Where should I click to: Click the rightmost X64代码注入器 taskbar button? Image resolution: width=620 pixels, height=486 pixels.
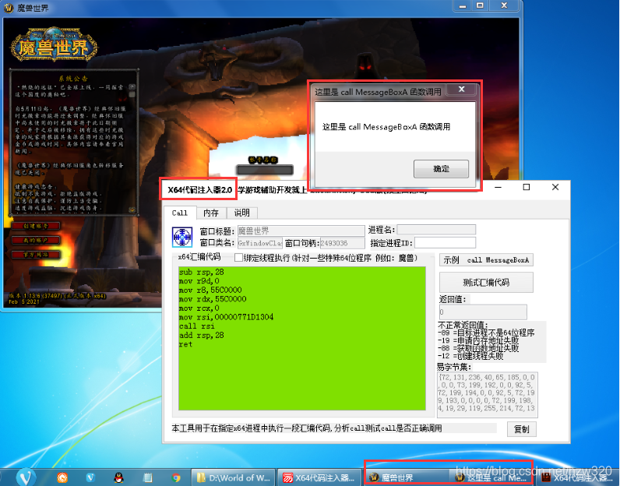(x=578, y=477)
